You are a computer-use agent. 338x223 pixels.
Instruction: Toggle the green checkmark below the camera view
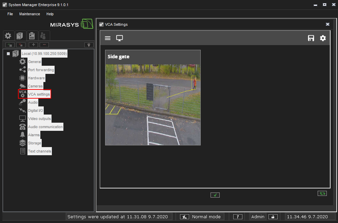click(215, 195)
